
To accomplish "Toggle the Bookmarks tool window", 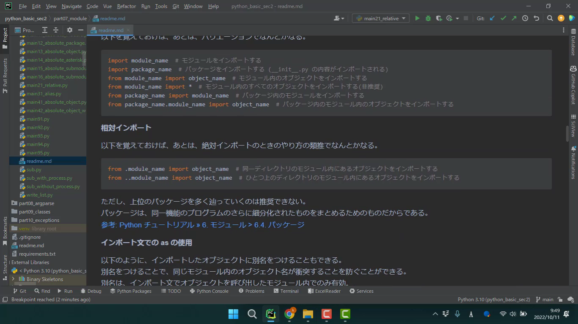I will point(5,231).
